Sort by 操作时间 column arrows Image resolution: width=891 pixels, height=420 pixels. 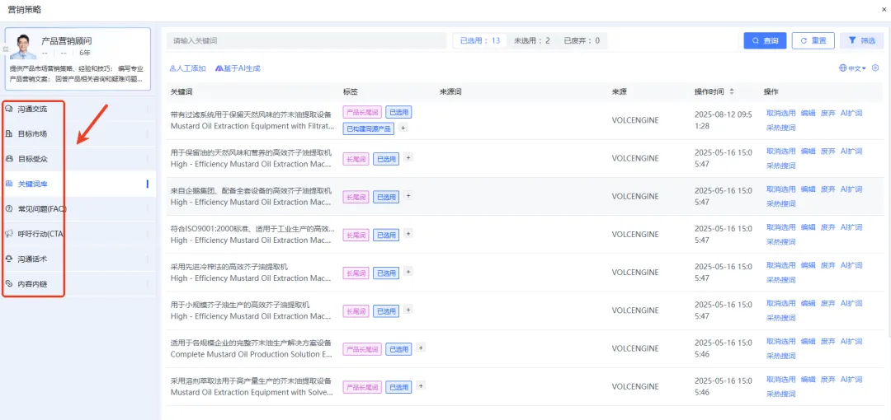(x=731, y=91)
